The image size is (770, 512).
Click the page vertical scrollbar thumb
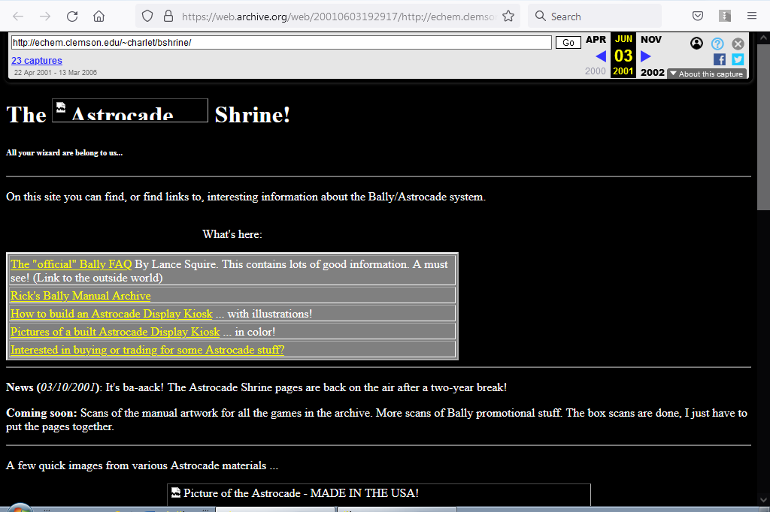(x=764, y=127)
